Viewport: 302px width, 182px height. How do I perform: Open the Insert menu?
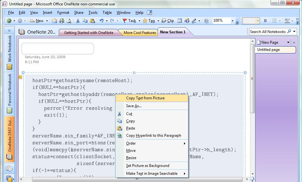point(48,13)
